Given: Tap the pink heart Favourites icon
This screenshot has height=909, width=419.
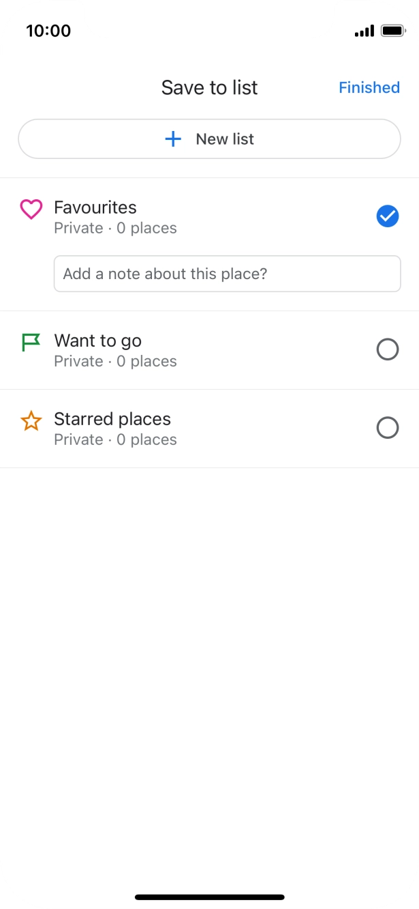Looking at the screenshot, I should pyautogui.click(x=31, y=209).
